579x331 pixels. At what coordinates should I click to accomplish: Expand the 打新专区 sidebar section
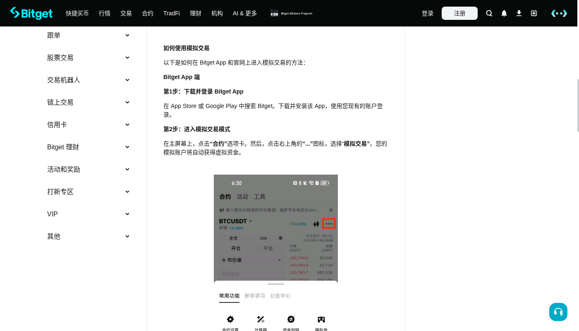click(89, 192)
